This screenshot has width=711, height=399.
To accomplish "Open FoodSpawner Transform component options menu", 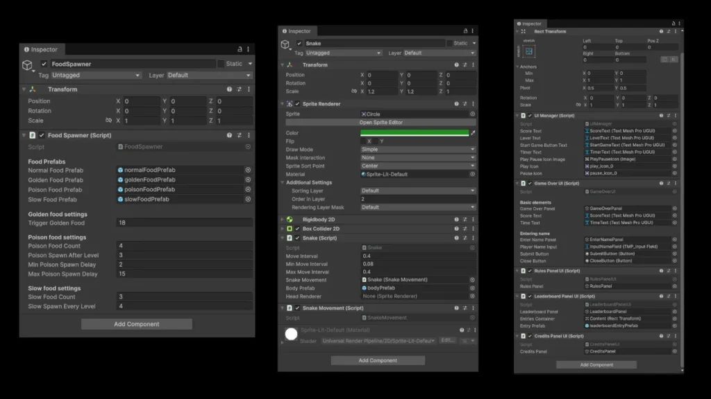I will click(249, 89).
